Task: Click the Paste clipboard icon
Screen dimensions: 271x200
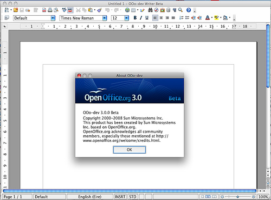Action: point(91,10)
